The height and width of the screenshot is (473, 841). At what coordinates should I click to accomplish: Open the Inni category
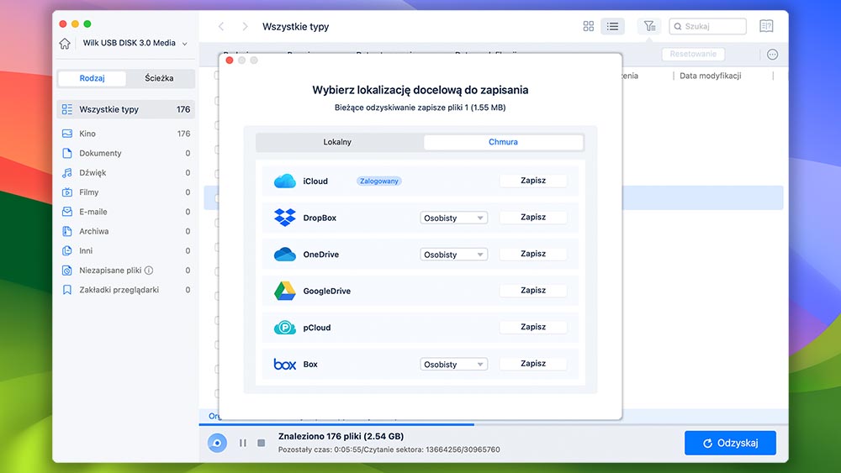point(125,250)
